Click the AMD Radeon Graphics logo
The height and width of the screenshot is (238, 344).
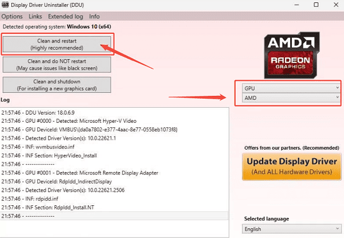(290, 53)
